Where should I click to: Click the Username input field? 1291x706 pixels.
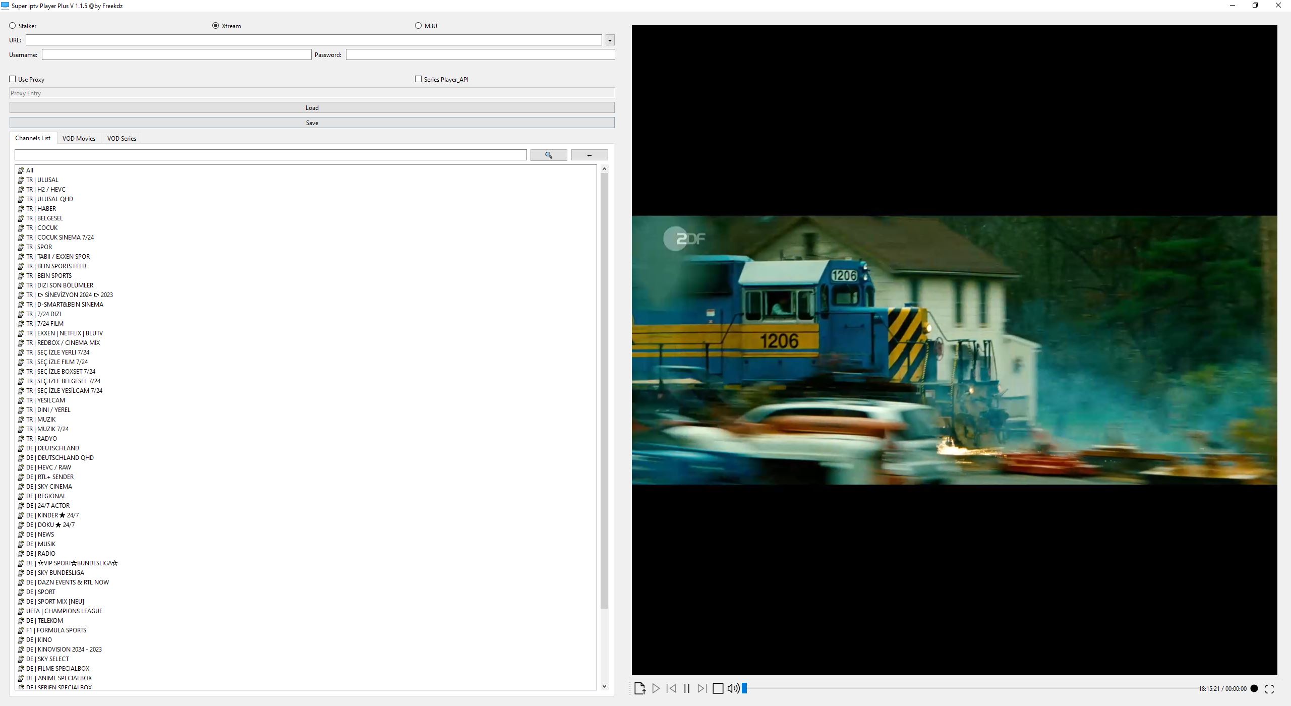click(x=177, y=54)
